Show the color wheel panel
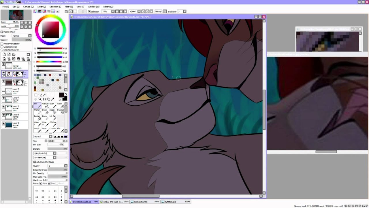This screenshot has width=369, height=208. tap(35, 12)
